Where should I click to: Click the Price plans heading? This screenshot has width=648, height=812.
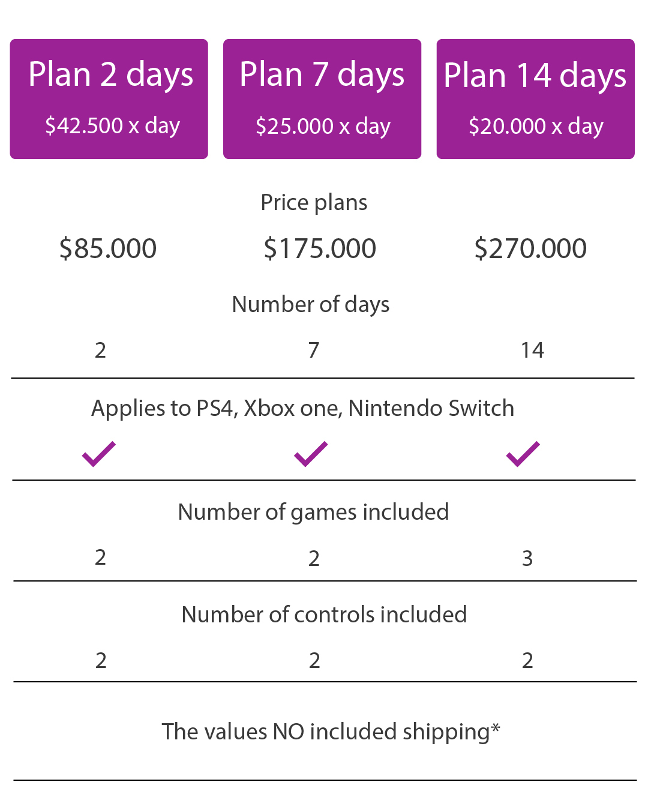click(x=314, y=203)
